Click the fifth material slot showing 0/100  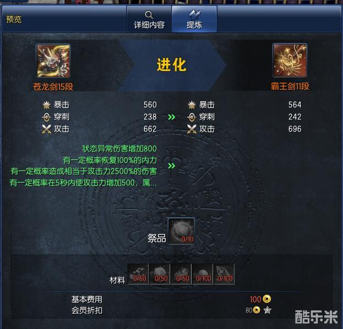(x=224, y=274)
